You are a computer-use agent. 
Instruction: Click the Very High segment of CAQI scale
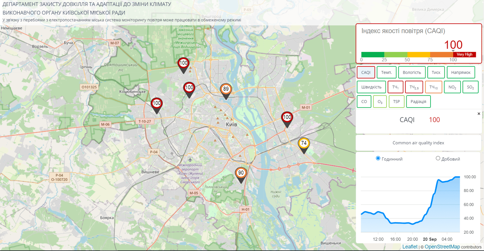465,54
